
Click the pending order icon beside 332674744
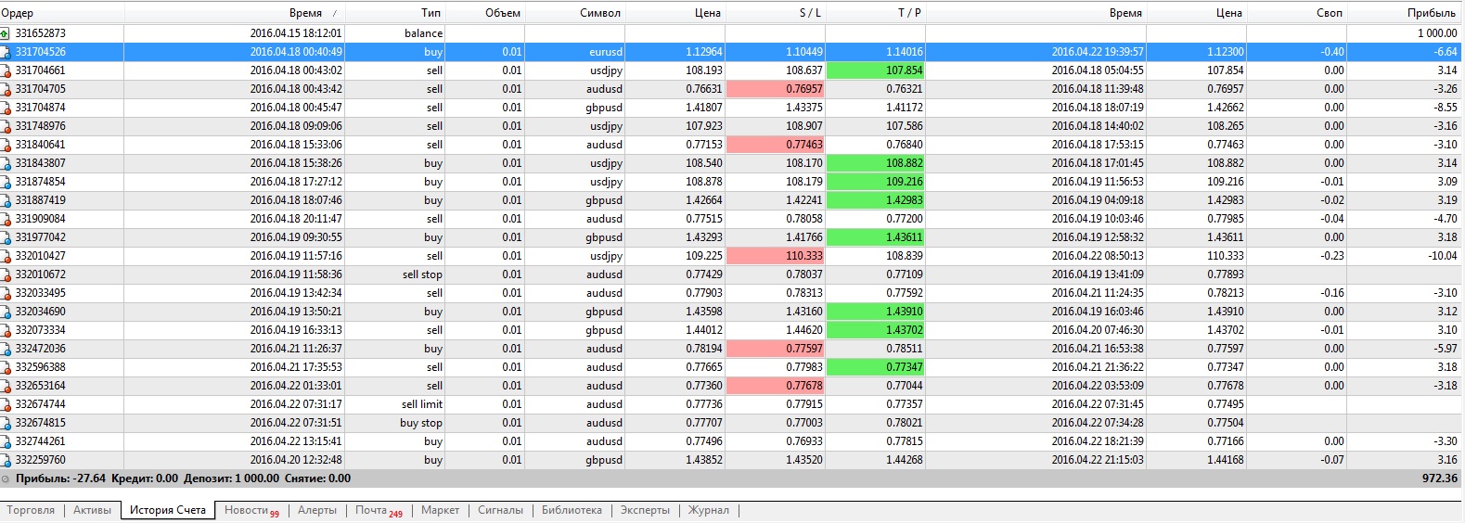tap(6, 404)
